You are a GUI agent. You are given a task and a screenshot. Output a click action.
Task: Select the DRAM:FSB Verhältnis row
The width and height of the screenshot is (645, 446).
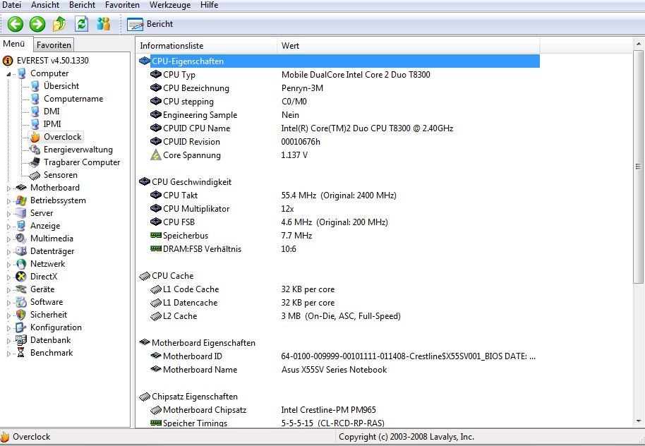(x=339, y=249)
